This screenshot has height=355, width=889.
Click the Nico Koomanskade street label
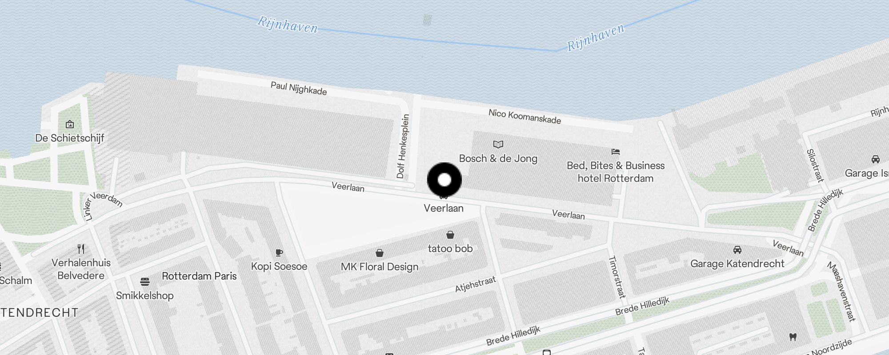[x=525, y=116]
